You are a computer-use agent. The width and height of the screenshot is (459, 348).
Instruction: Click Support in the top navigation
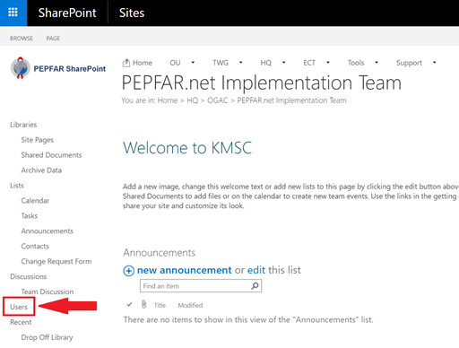point(409,63)
